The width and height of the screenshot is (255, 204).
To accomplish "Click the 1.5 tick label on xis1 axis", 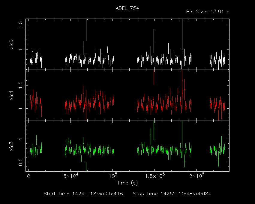I will [21, 85].
